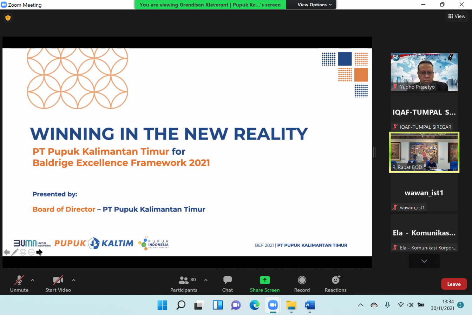Click the encryption shield icon
The width and height of the screenshot is (472, 315).
point(8,18)
